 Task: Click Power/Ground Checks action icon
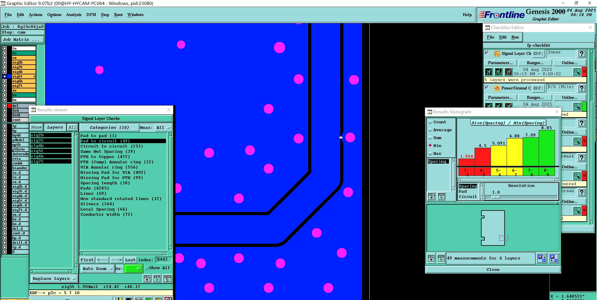(x=497, y=88)
